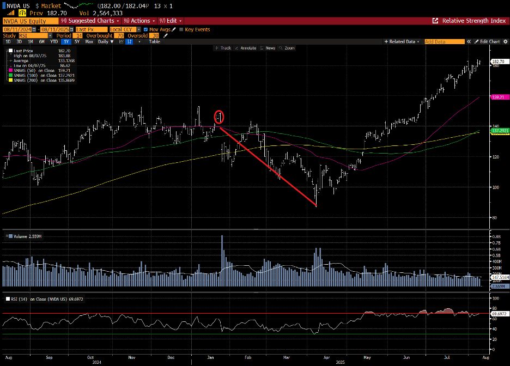Click the Overbought 70 input field
This screenshot has width=510, height=366.
[120, 36]
